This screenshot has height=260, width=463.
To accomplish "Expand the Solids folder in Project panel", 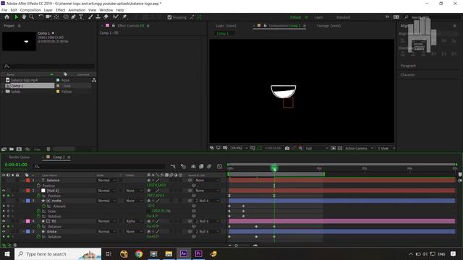I will [3, 92].
